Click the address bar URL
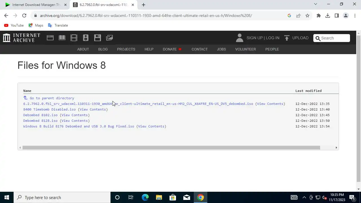 [146, 16]
